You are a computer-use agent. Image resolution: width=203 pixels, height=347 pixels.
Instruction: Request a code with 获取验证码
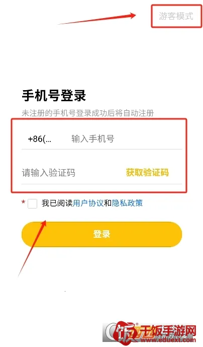pos(147,172)
